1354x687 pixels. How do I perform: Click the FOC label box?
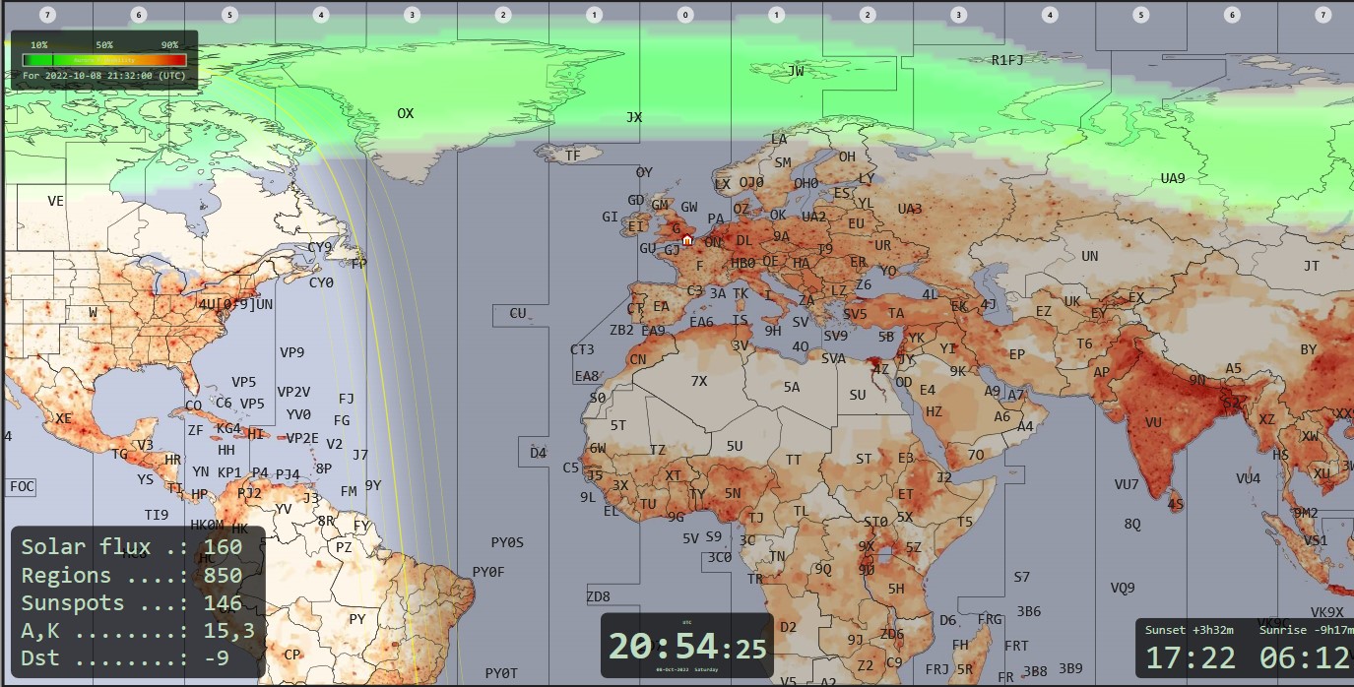(22, 486)
